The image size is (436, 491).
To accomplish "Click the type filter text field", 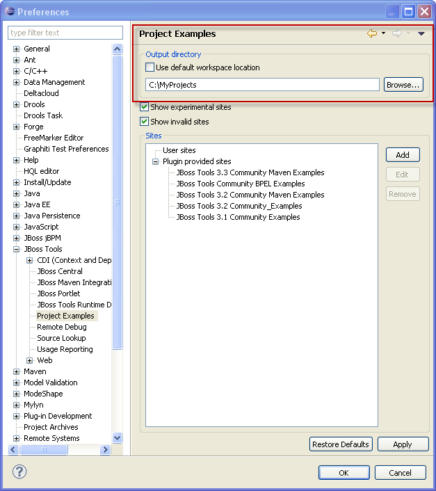I will point(65,33).
